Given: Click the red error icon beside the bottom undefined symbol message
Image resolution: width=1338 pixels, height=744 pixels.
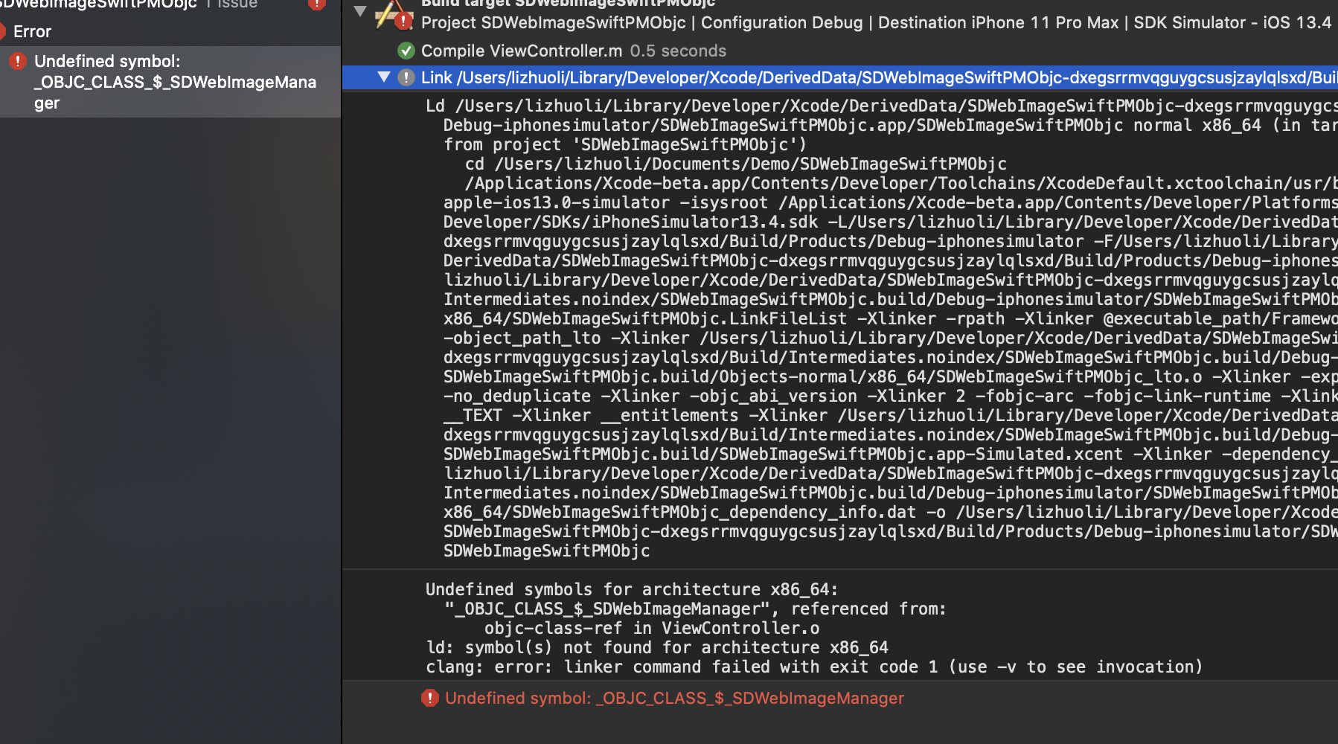Looking at the screenshot, I should pyautogui.click(x=430, y=698).
